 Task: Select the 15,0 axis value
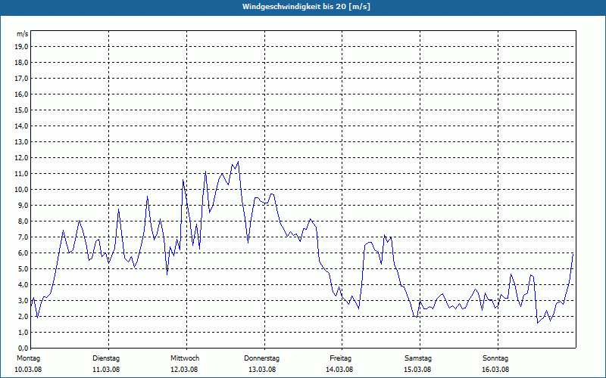click(x=22, y=110)
